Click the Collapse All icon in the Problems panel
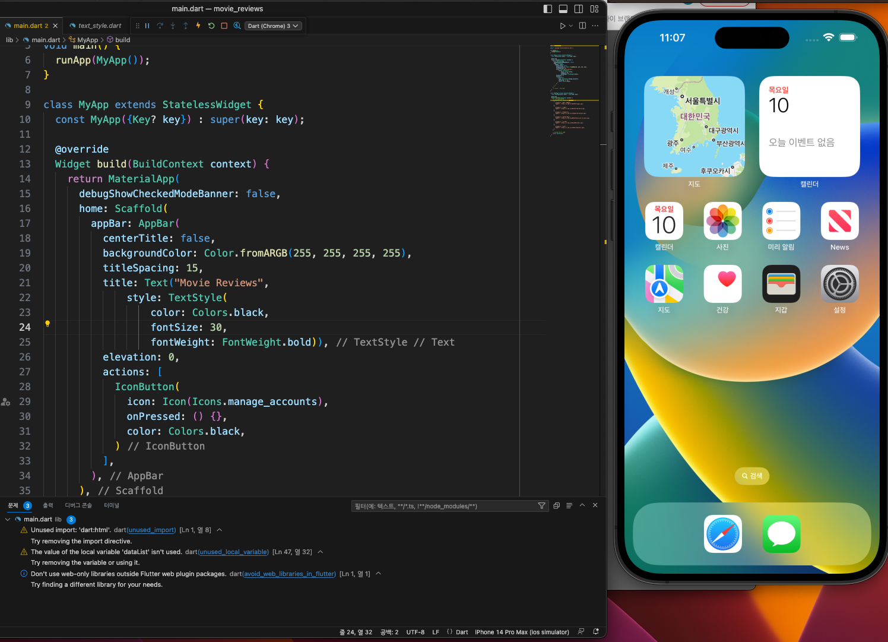The height and width of the screenshot is (642, 888). coord(556,505)
